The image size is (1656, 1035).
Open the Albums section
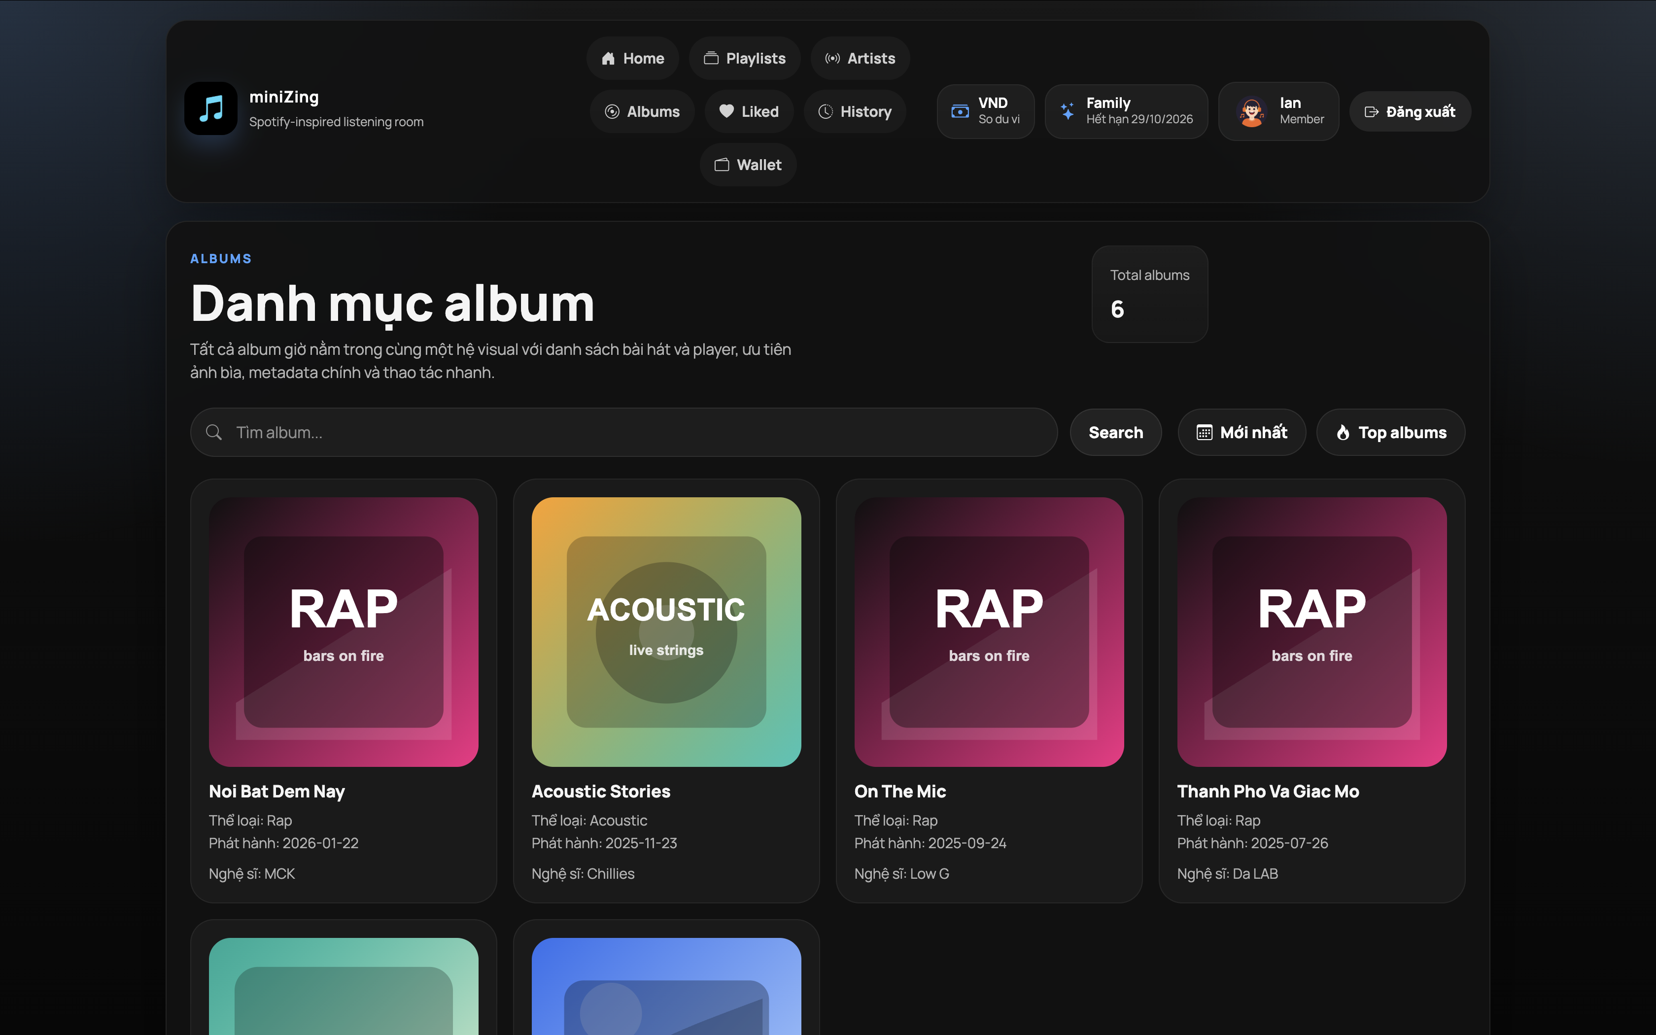pos(642,111)
